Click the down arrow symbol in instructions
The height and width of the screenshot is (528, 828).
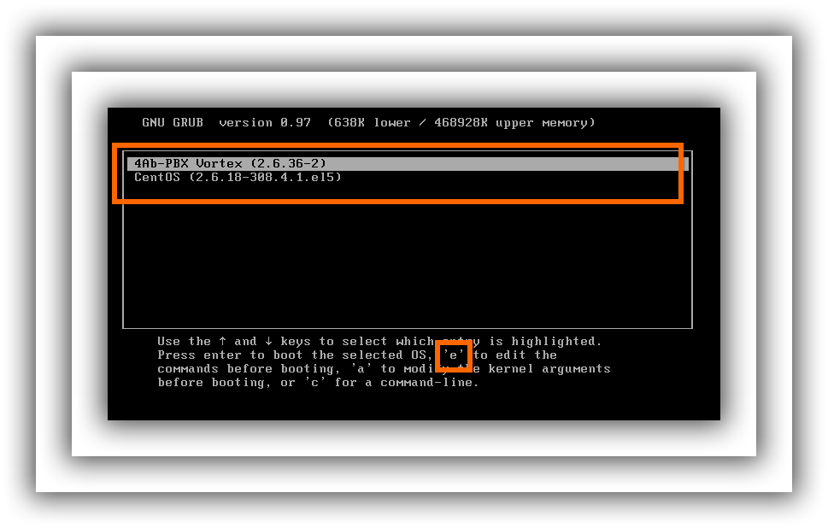tap(269, 342)
